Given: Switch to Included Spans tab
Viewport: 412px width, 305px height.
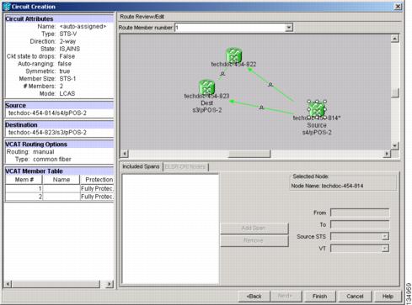Looking at the screenshot, I should (141, 166).
